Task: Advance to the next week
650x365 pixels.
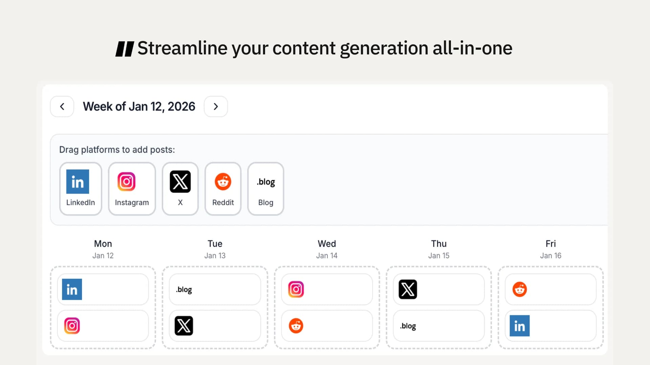Action: pyautogui.click(x=216, y=106)
